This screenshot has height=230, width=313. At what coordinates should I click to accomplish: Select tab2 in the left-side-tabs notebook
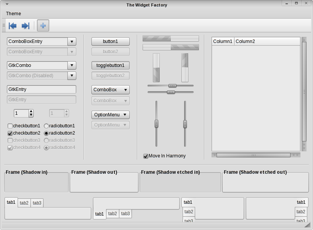(189, 212)
